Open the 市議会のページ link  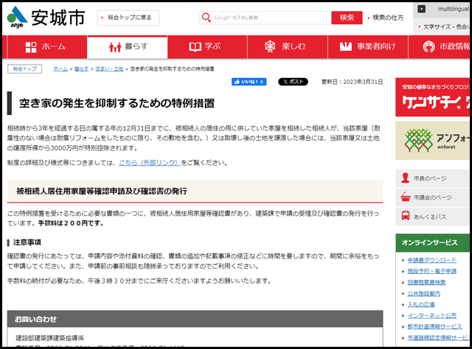(x=433, y=197)
